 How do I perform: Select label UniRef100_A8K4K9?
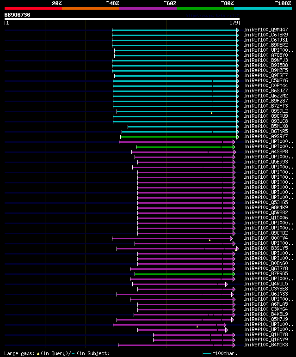265,208
